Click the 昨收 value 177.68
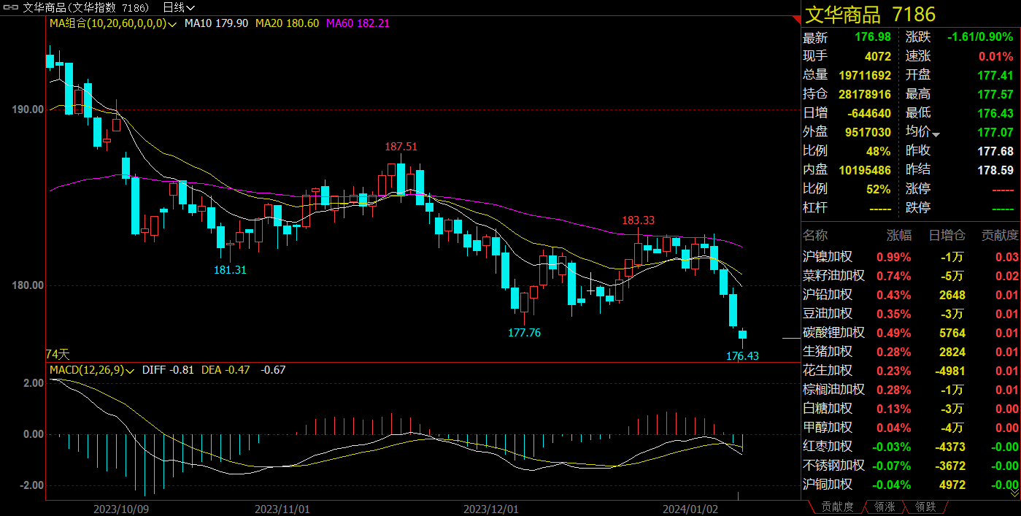Image resolution: width=1021 pixels, height=516 pixels. coord(995,152)
